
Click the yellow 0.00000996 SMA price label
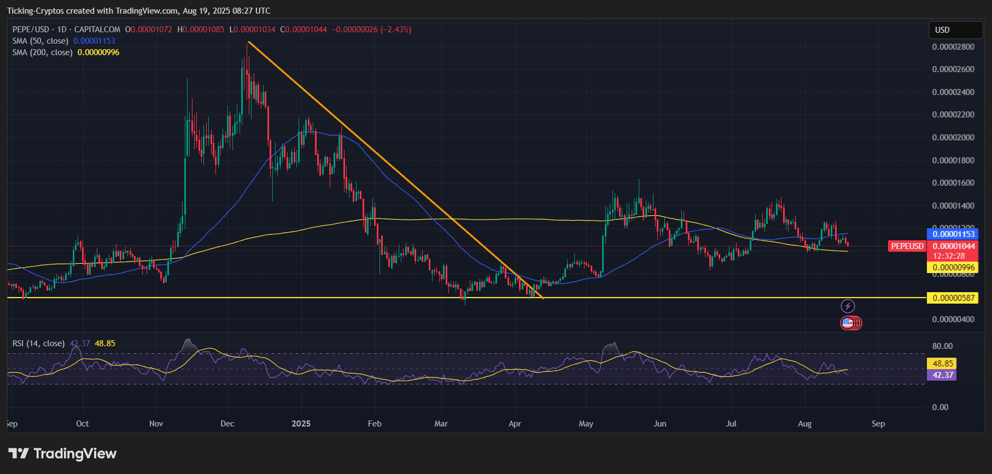[x=953, y=268]
